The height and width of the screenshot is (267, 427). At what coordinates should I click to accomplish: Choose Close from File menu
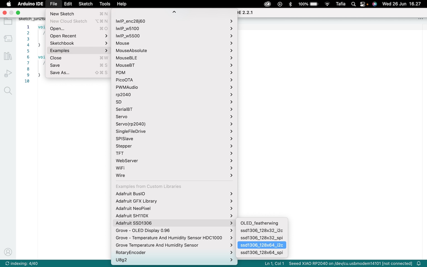[79, 58]
